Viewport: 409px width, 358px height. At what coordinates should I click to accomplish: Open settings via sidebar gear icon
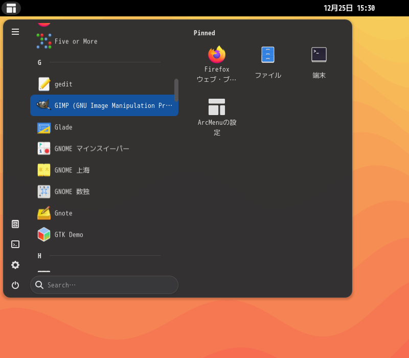tap(15, 265)
